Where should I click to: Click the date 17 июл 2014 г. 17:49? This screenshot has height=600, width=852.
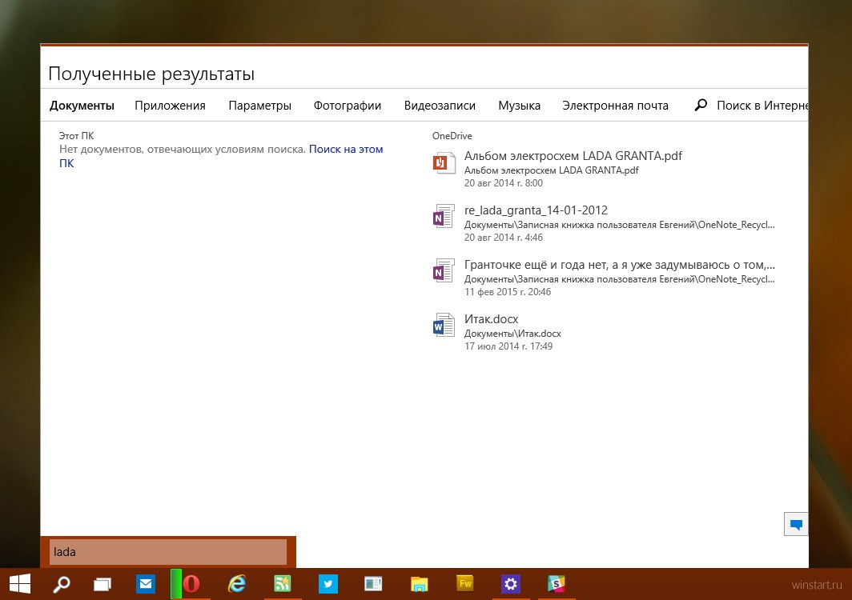[x=508, y=346]
